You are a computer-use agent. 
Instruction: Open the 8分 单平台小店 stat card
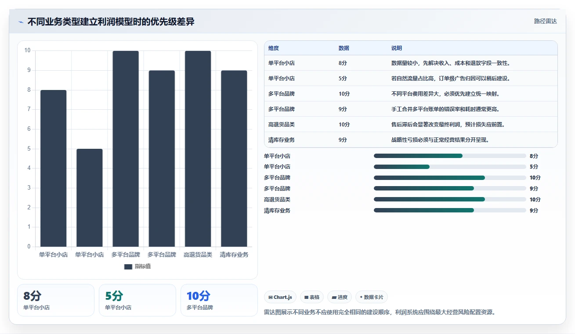56,300
